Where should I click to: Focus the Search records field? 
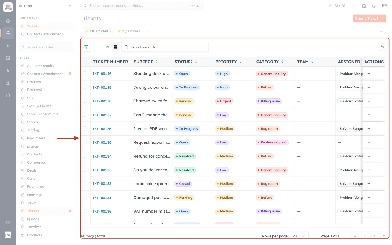pyautogui.click(x=165, y=47)
